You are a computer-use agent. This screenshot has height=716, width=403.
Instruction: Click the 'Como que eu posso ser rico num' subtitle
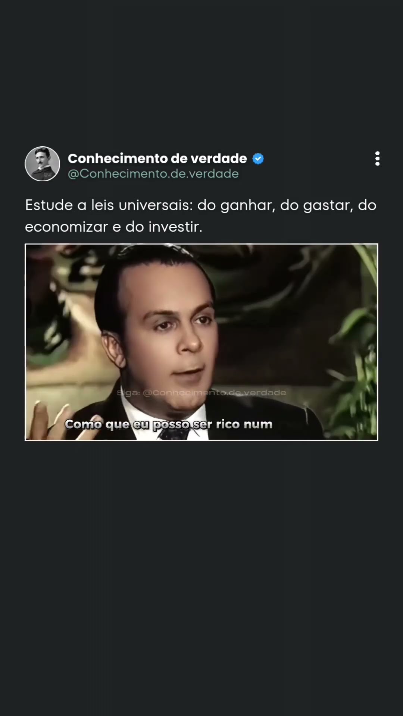point(169,424)
